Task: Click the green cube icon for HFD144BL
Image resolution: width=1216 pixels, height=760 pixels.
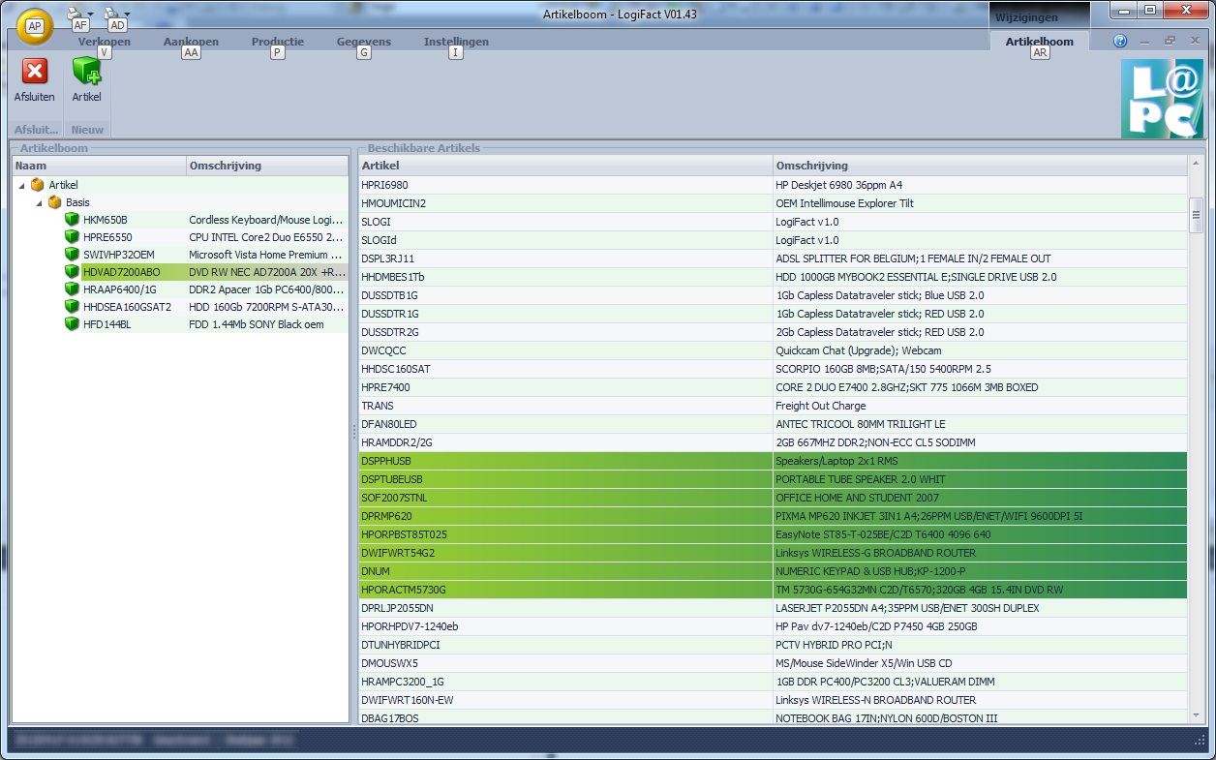Action: coord(72,324)
